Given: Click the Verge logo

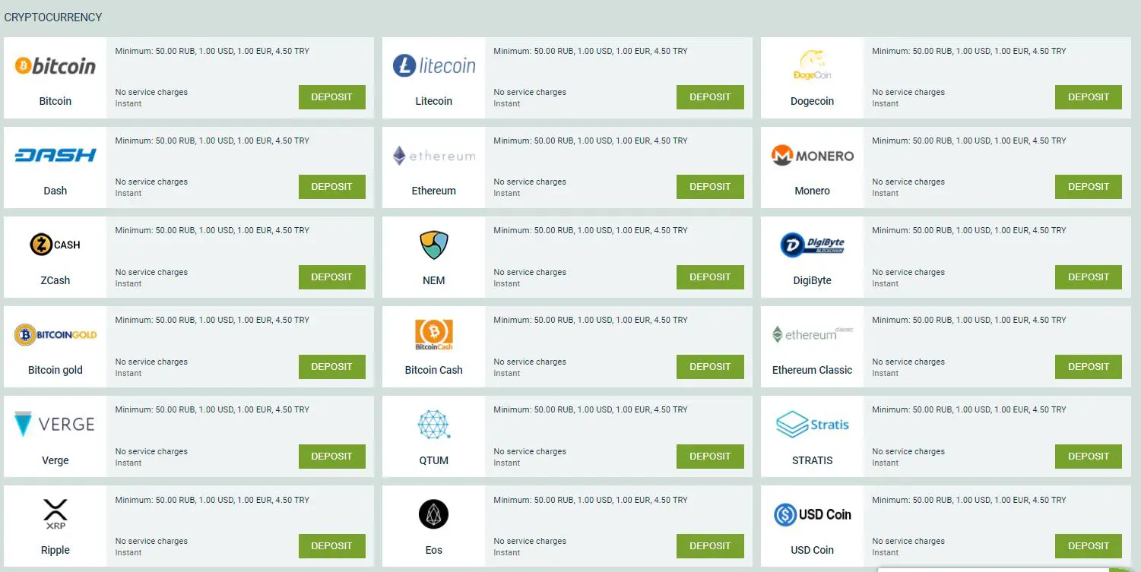Looking at the screenshot, I should click(x=55, y=424).
